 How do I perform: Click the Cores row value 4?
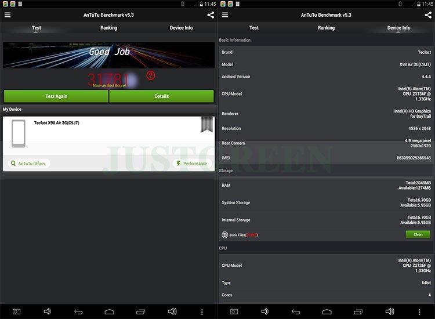[x=429, y=295]
